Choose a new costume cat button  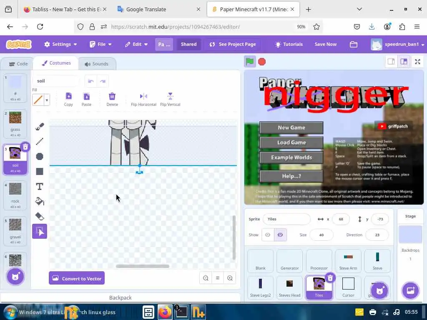(x=15, y=277)
